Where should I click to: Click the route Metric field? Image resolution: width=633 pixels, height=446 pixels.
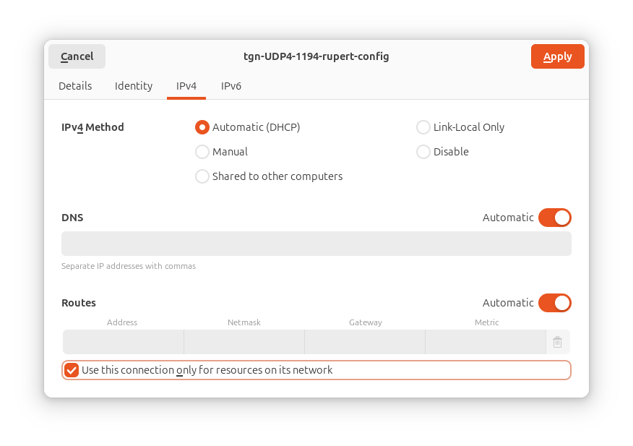[x=486, y=342]
